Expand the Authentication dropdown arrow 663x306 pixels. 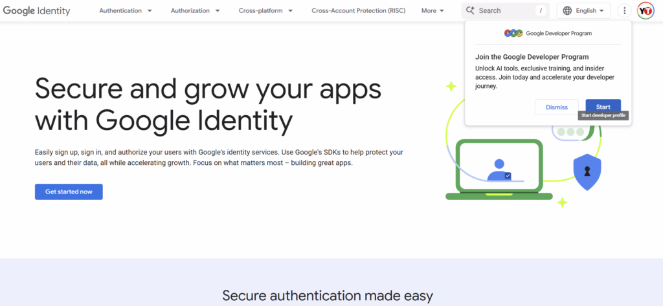pyautogui.click(x=150, y=10)
